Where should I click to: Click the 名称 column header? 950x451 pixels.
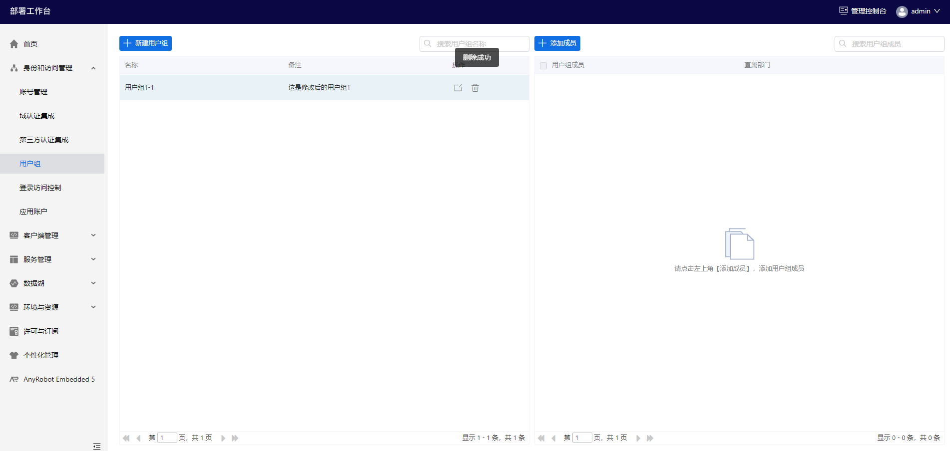pos(131,65)
